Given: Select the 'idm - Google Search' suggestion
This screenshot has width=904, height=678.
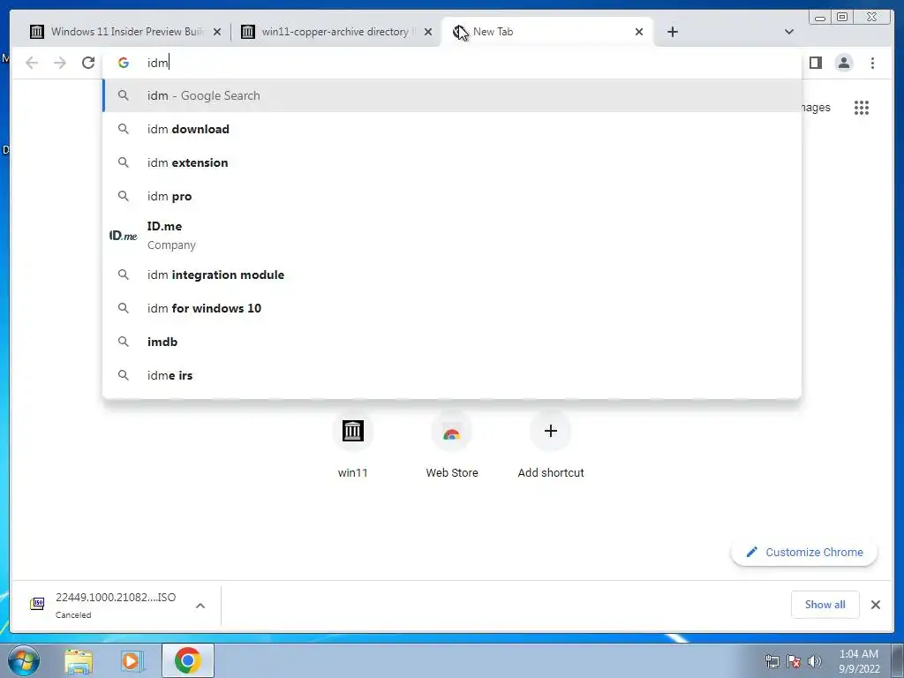Looking at the screenshot, I should point(452,95).
